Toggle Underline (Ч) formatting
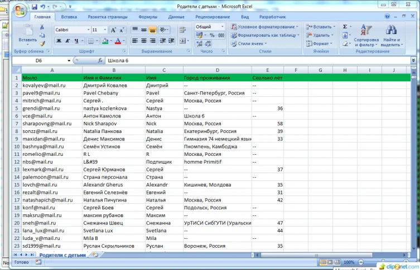Screen dimensions: 420x270 coord(76,41)
